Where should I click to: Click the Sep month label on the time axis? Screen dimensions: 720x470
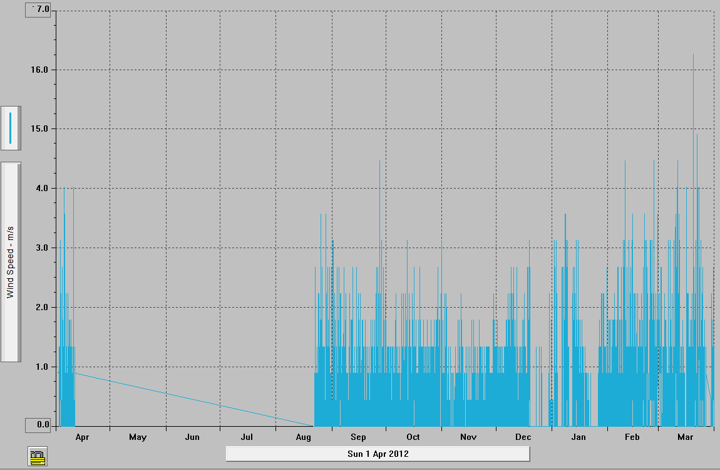click(x=358, y=437)
